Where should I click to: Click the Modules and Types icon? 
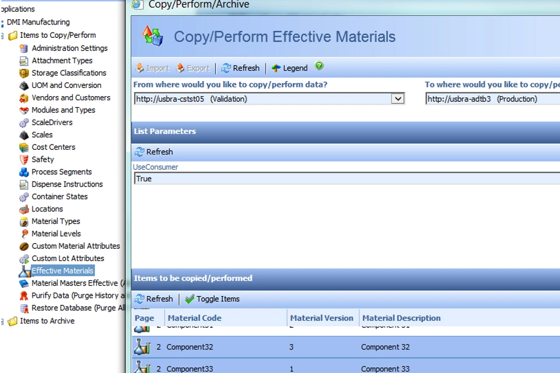23,110
